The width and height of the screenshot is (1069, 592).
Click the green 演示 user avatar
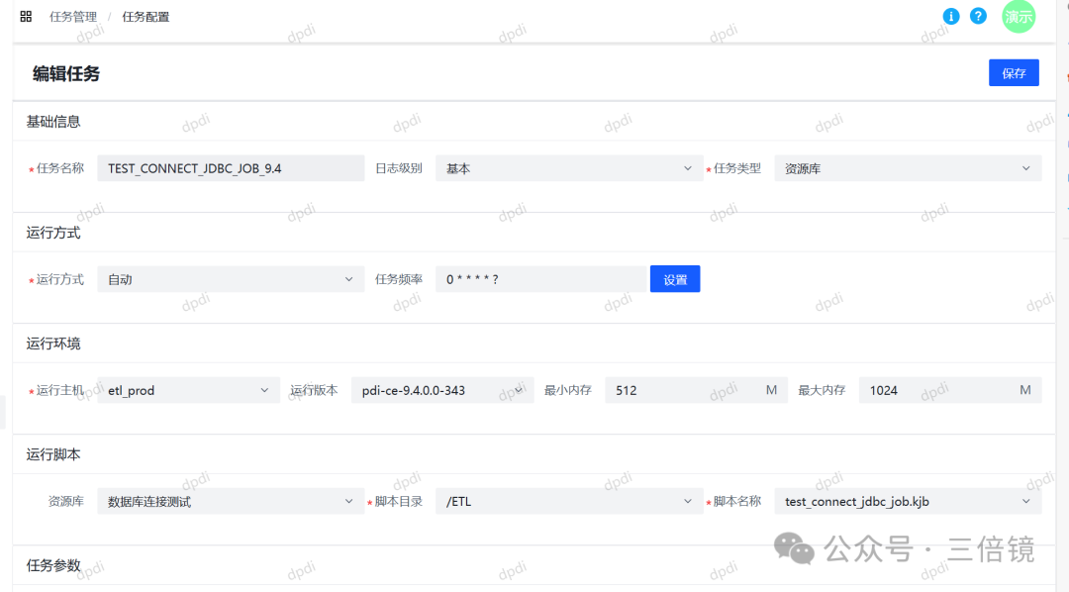(x=1019, y=17)
